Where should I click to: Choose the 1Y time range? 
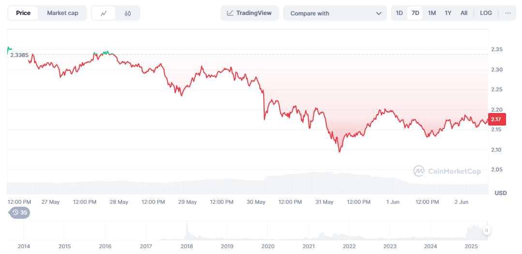click(448, 13)
